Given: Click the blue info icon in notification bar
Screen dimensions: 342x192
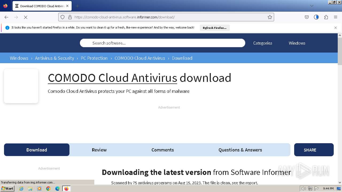Looking at the screenshot, I should (7, 28).
